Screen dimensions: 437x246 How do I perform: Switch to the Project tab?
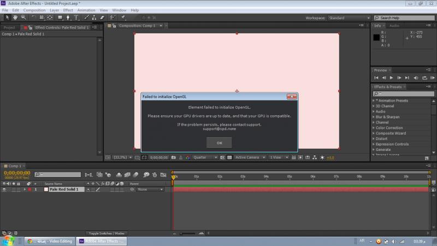click(9, 28)
